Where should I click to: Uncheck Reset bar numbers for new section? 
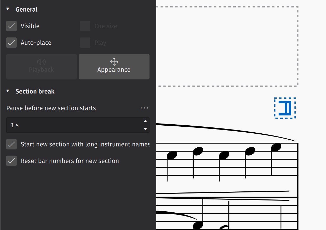point(11,161)
